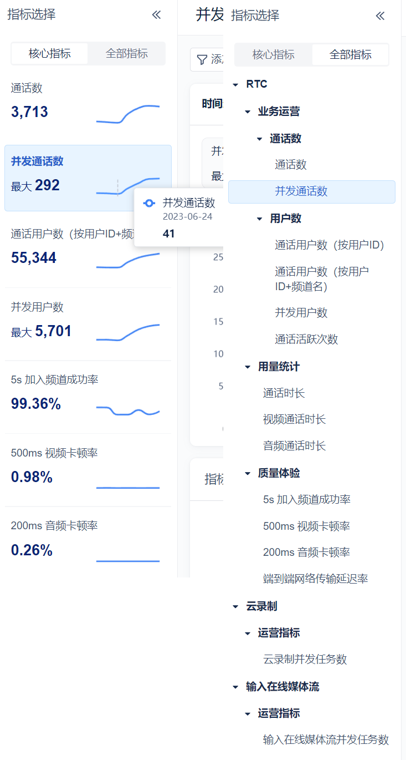Click the flat sparkline beside 0.98%

pos(128,488)
